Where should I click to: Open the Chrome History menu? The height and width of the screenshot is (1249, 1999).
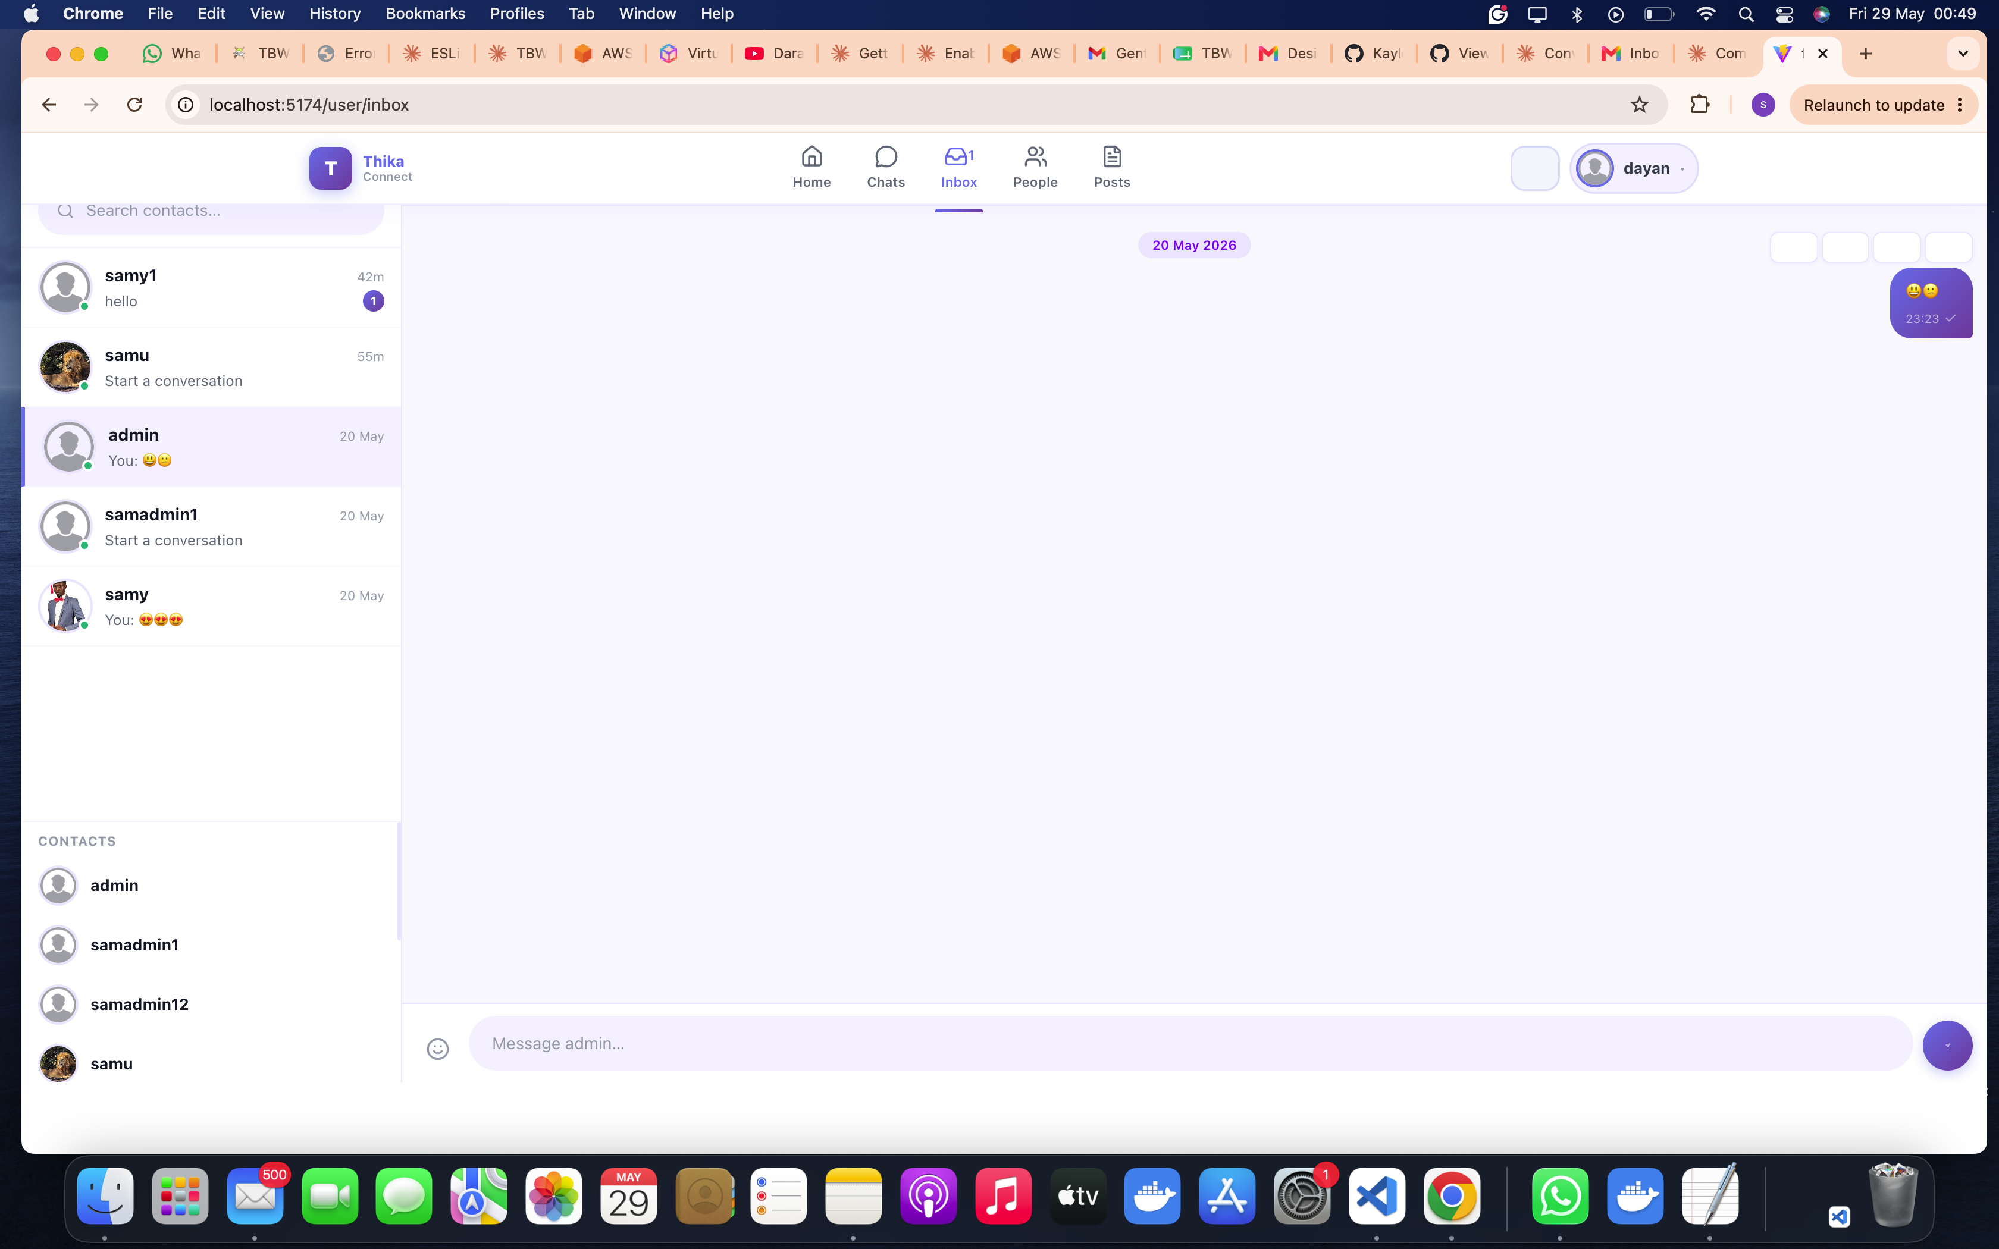pos(334,13)
